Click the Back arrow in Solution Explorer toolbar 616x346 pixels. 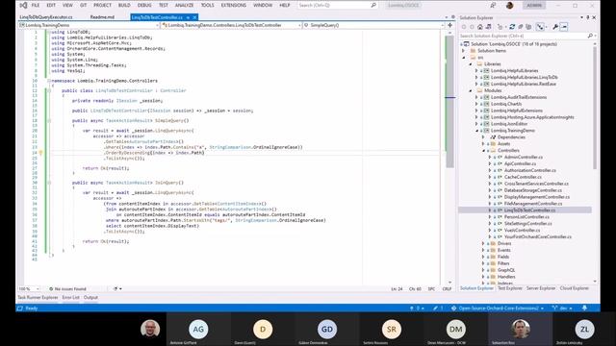(464, 27)
